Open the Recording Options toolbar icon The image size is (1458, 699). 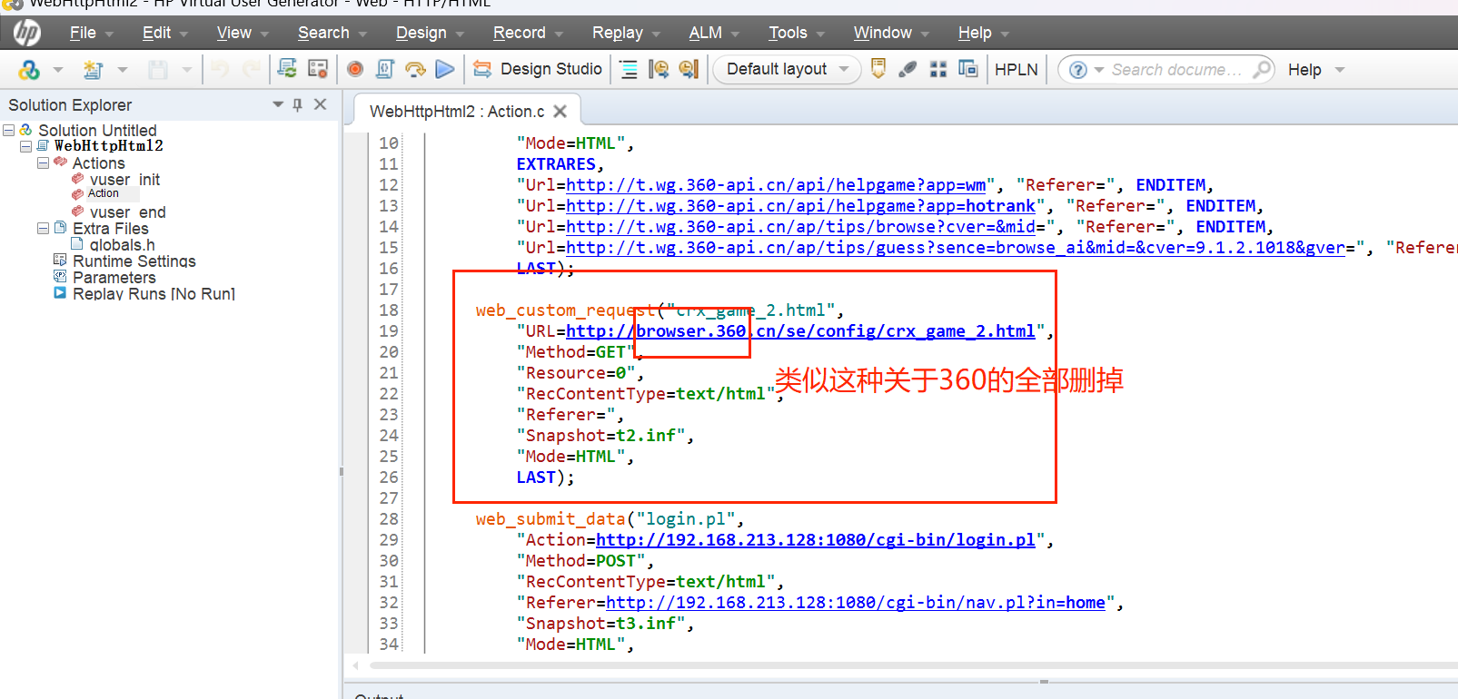[318, 69]
